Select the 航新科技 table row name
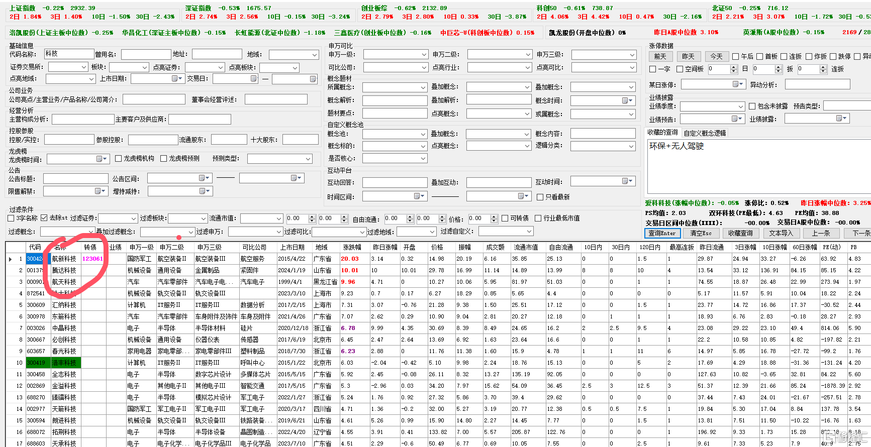The image size is (871, 447). pyautogui.click(x=64, y=259)
